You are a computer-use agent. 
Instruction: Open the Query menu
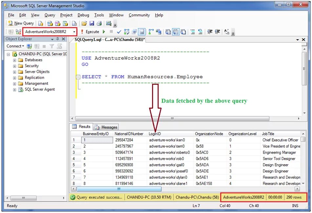coord(50,15)
